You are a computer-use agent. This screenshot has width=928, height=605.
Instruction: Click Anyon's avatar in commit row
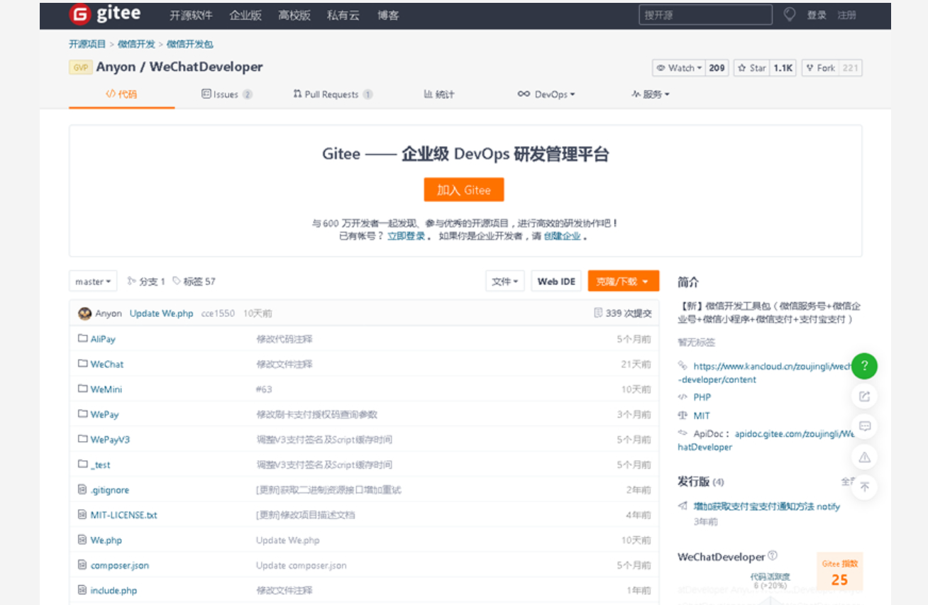84,313
